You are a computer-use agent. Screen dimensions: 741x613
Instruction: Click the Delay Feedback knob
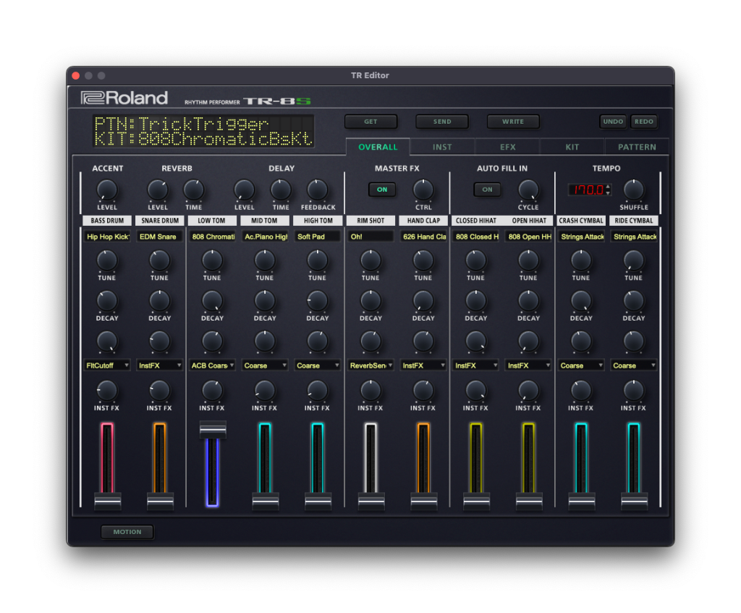coord(318,190)
